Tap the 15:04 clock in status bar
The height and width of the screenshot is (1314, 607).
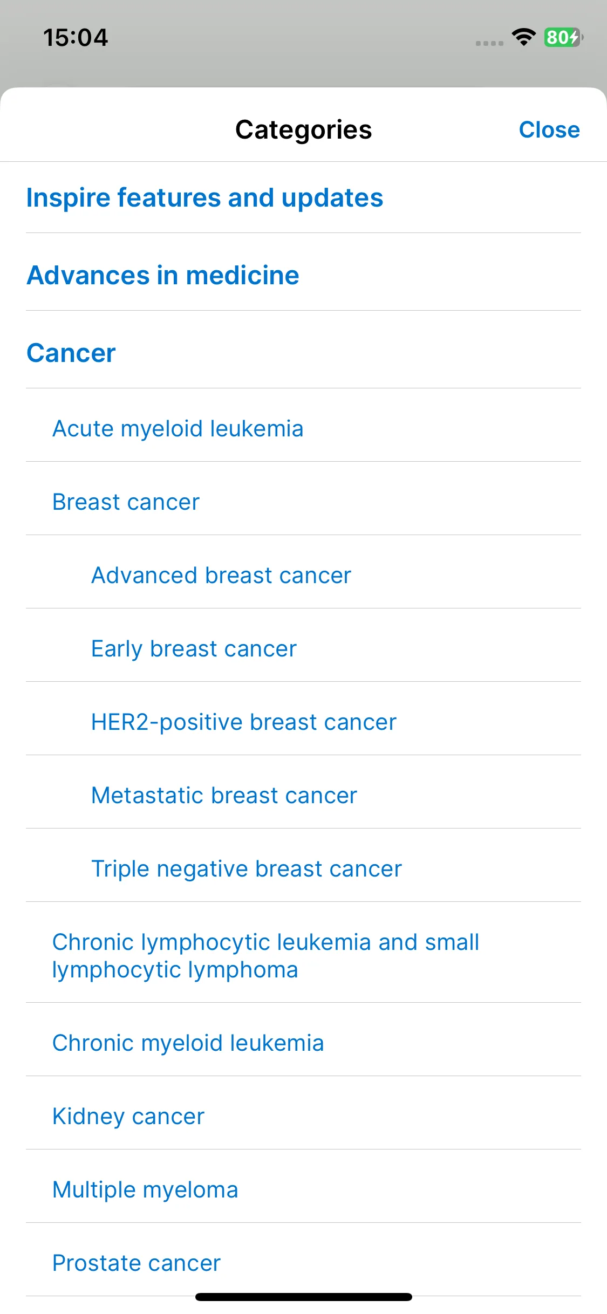(x=76, y=38)
